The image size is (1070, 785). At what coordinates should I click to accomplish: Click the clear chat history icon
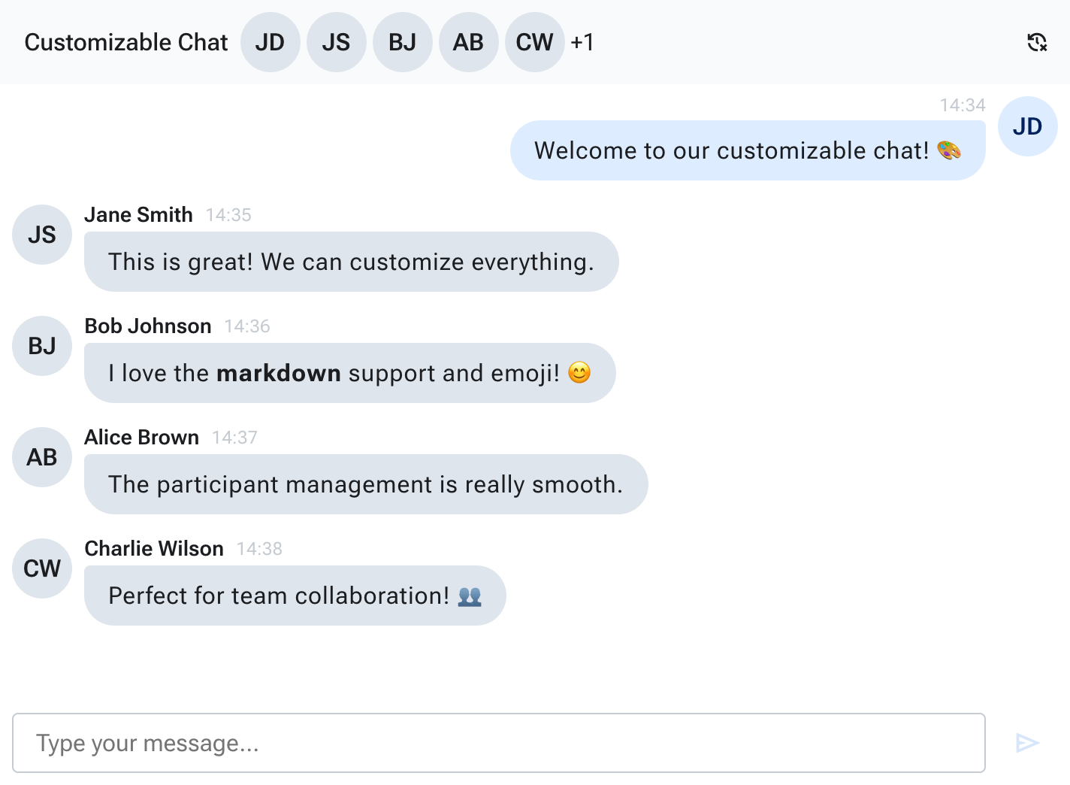click(1037, 42)
